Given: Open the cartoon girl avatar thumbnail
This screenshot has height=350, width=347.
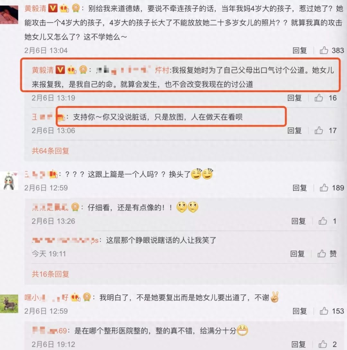Looking at the screenshot, I should point(9,180).
